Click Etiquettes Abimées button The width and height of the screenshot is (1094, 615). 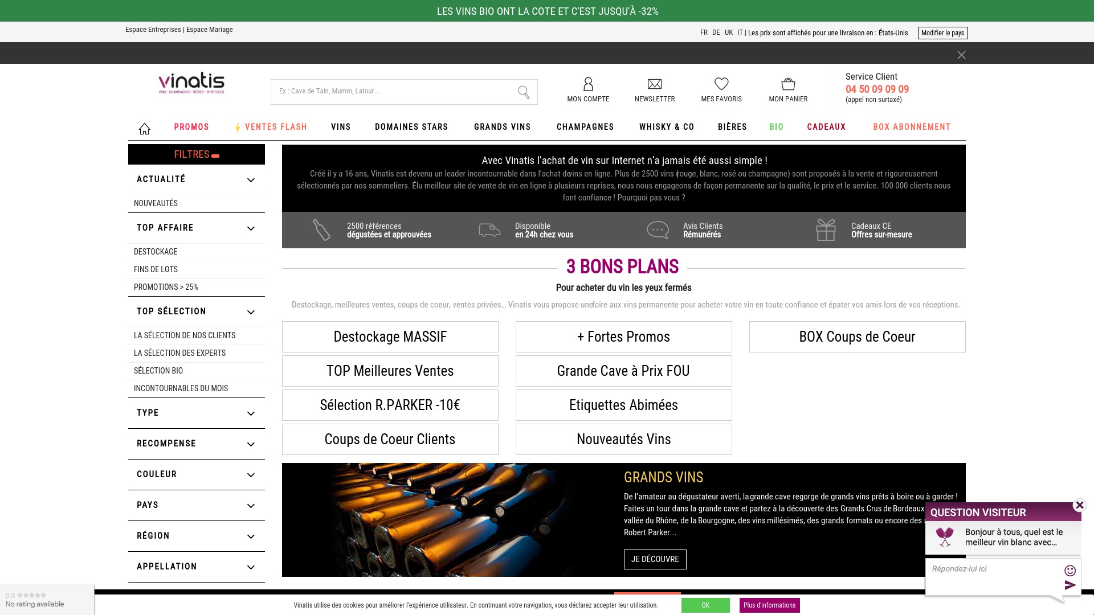pyautogui.click(x=624, y=405)
